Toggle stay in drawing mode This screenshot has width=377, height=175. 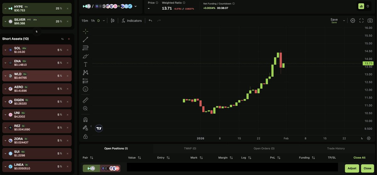pyautogui.click(x=85, y=128)
